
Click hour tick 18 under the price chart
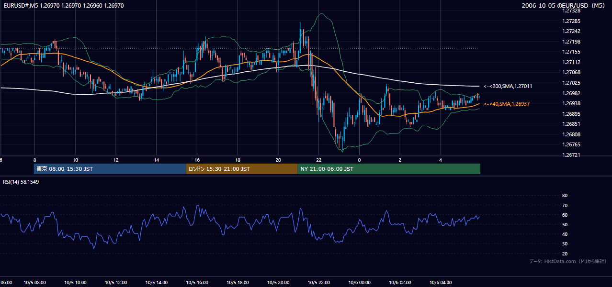pos(238,160)
